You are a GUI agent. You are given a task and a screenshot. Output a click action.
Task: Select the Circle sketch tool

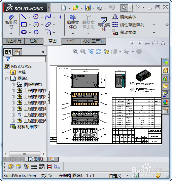pos(36,17)
